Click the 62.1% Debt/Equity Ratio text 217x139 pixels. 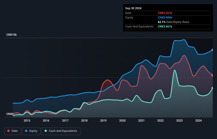173,22
